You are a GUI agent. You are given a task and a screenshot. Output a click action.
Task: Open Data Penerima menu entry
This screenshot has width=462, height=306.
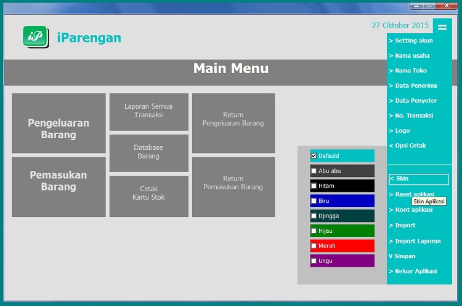point(413,85)
